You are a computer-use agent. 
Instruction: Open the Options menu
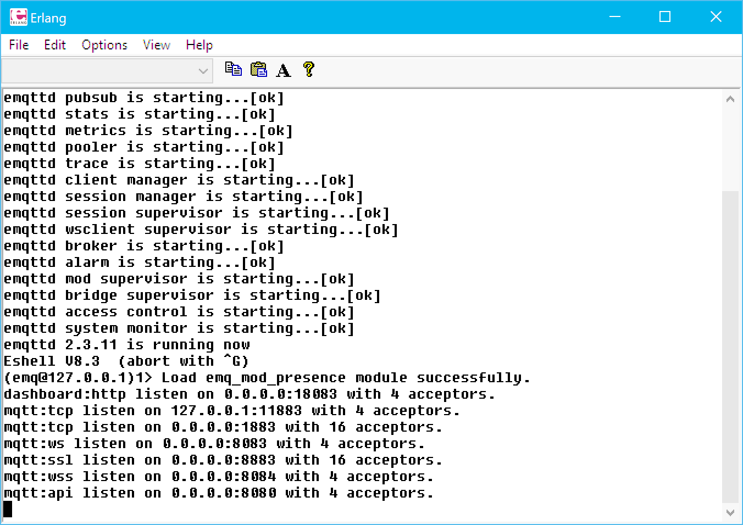pyautogui.click(x=104, y=45)
